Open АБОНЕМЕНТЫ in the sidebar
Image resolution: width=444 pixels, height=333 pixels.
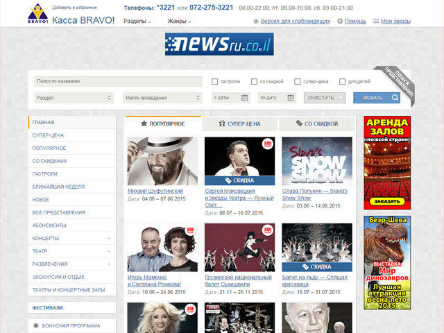(x=72, y=225)
